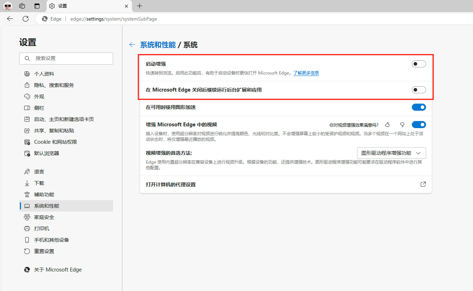Click the 外观 appearance icon
473x291 pixels.
coord(27,97)
